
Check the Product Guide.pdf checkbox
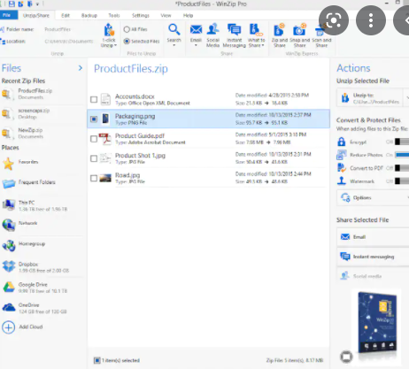coord(94,139)
